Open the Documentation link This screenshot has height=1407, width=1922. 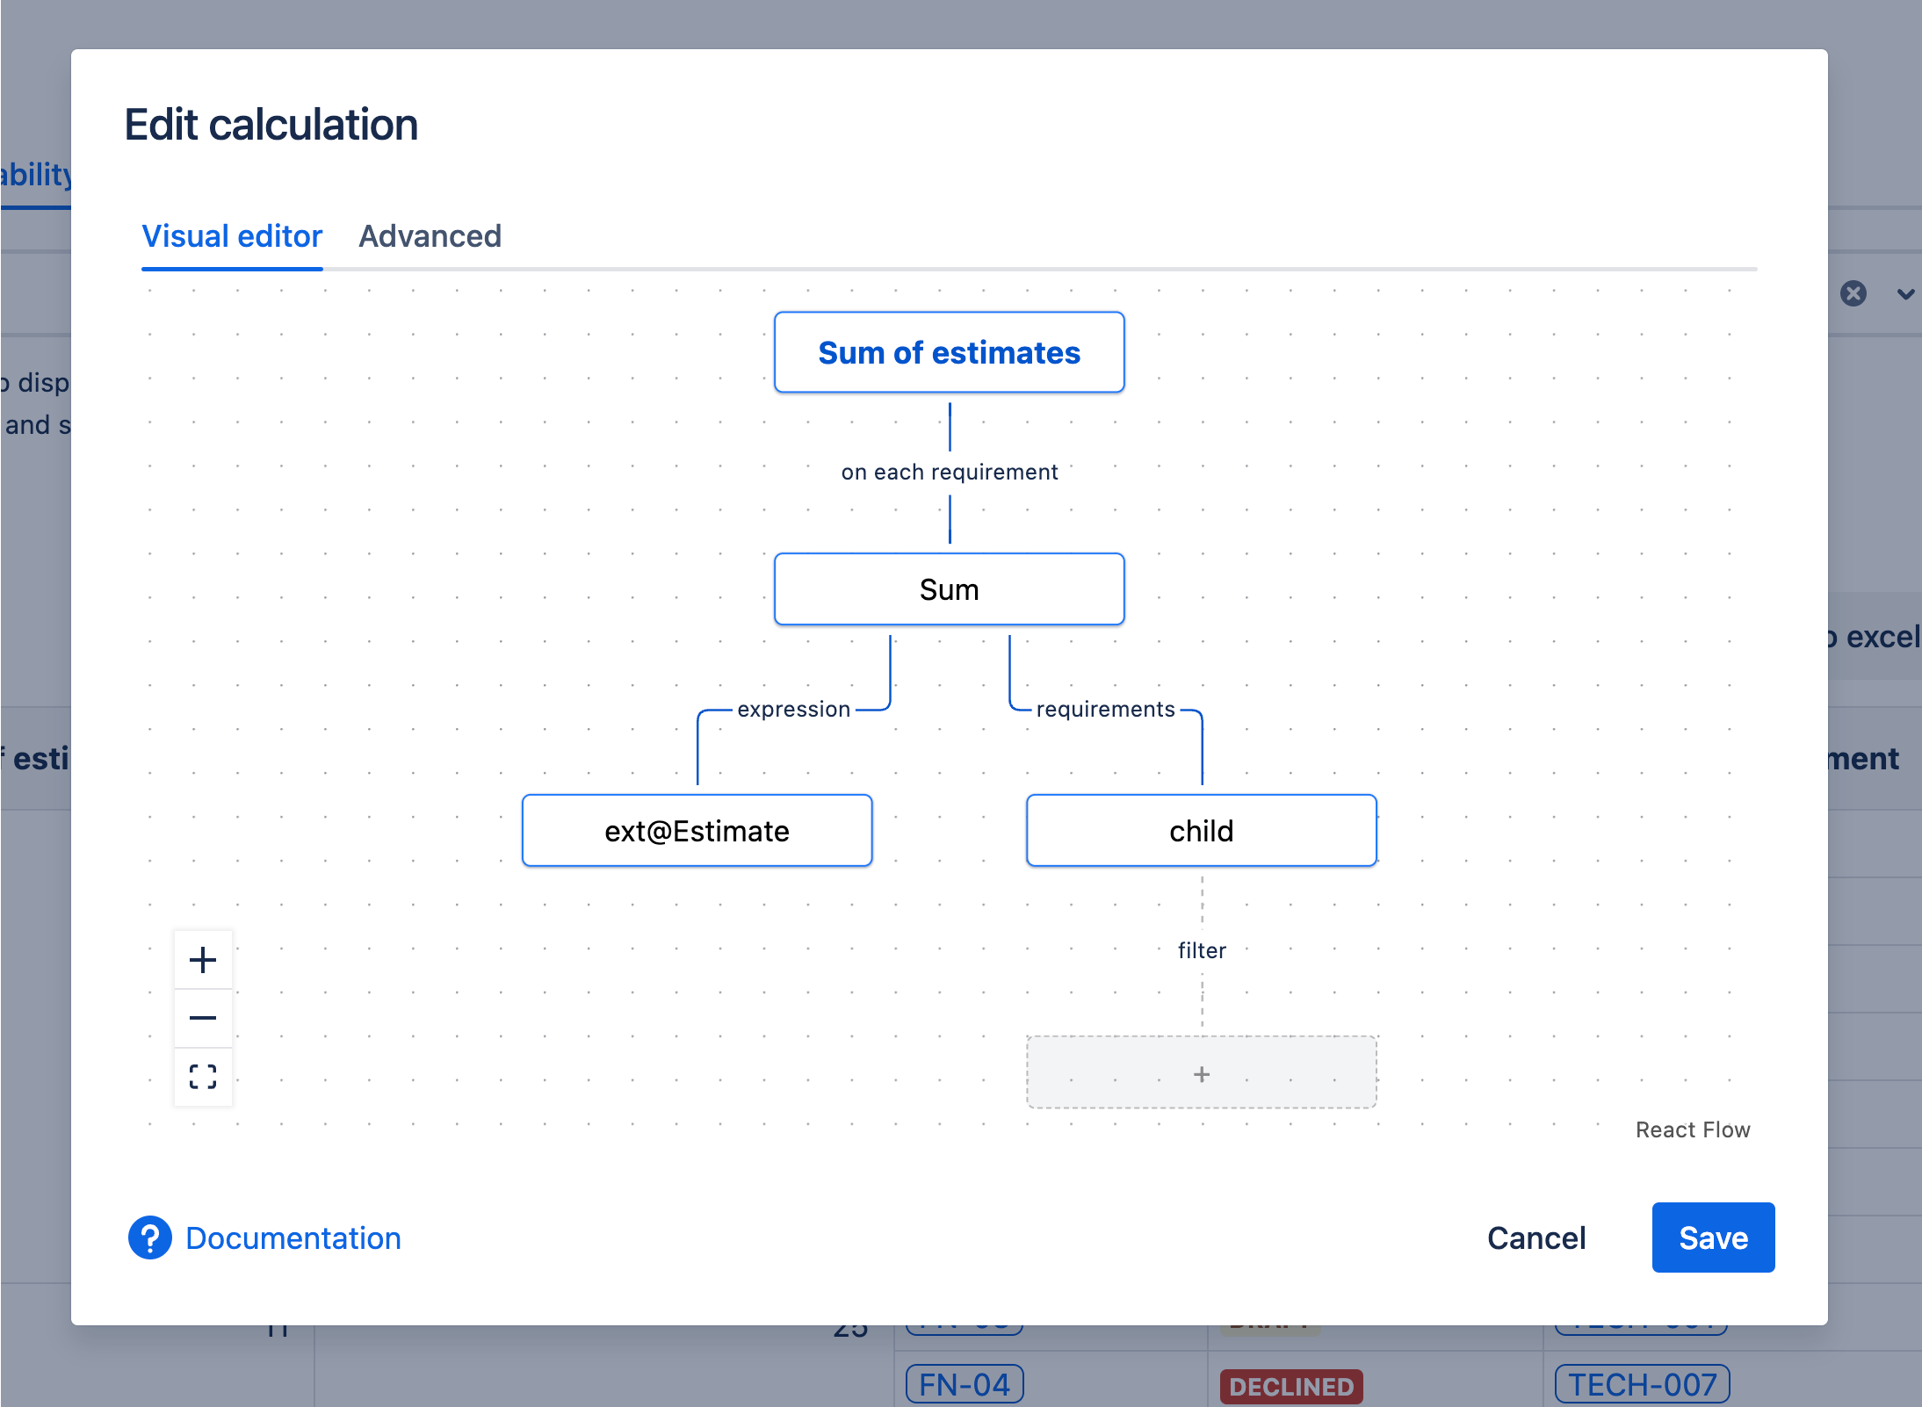pyautogui.click(x=293, y=1238)
